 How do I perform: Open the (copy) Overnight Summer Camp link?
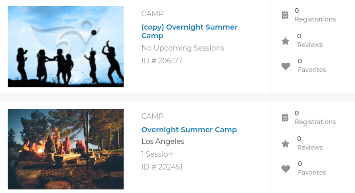pyautogui.click(x=189, y=31)
